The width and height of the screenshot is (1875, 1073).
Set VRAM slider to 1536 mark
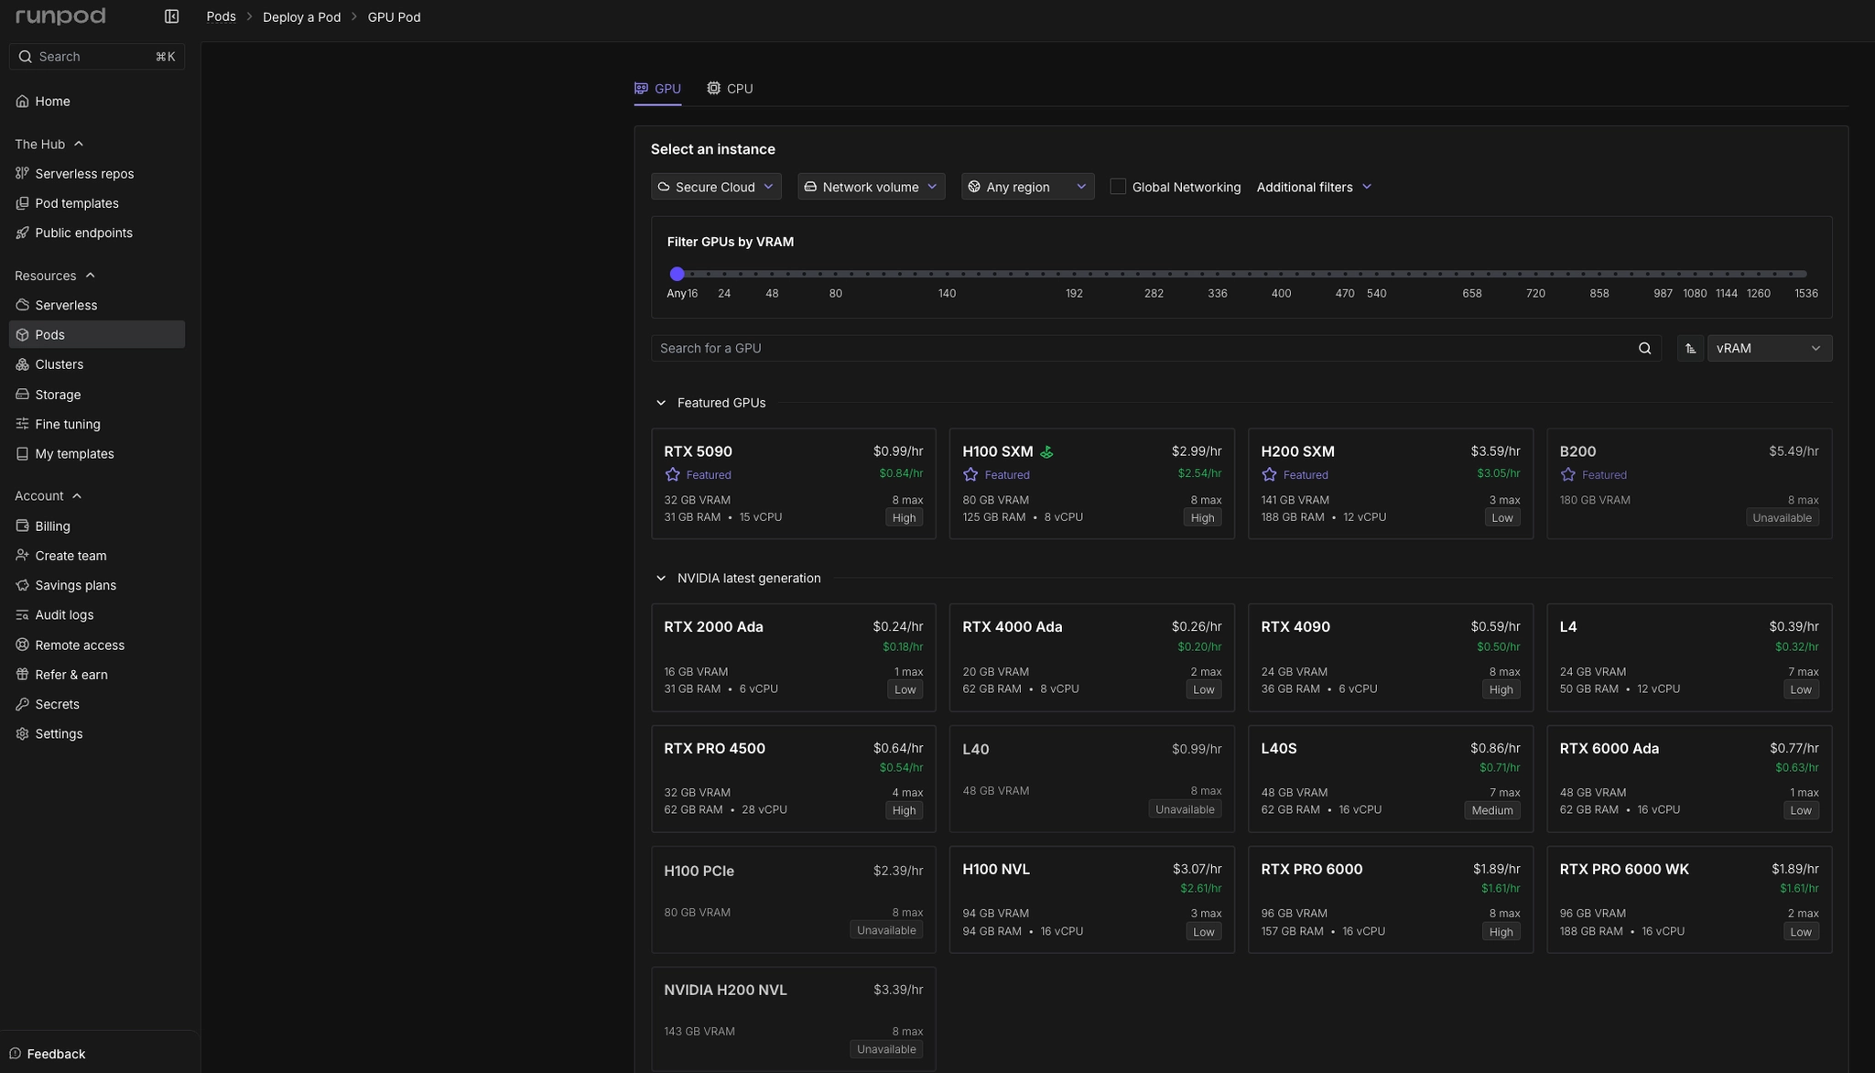(x=1805, y=274)
